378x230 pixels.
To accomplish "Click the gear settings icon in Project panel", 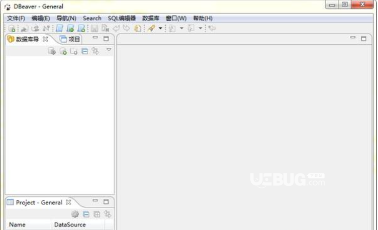I will [75, 214].
